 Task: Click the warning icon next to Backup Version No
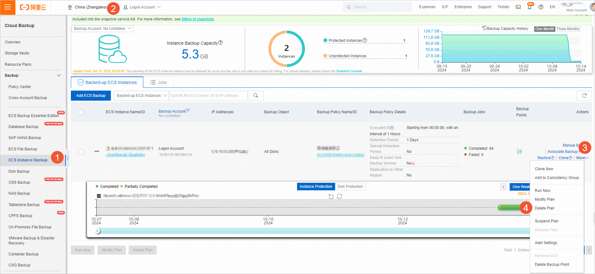(x=413, y=163)
